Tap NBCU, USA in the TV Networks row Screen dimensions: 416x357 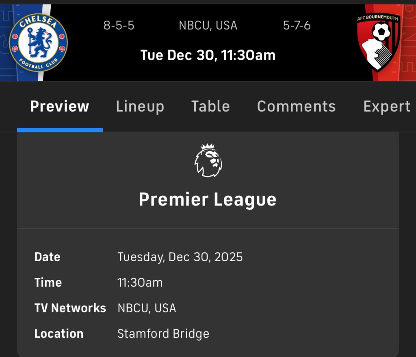pyautogui.click(x=147, y=308)
